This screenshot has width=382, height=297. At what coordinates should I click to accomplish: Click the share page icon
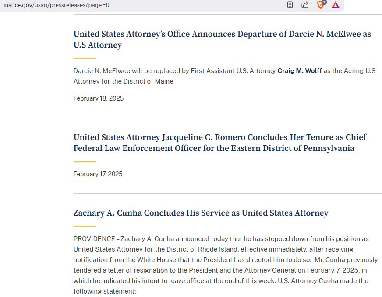[305, 5]
